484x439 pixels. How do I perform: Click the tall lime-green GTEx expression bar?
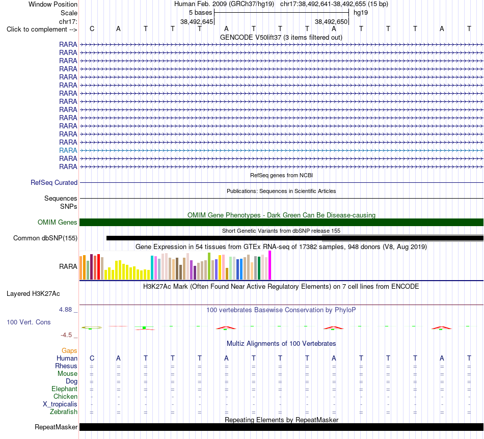point(209,266)
